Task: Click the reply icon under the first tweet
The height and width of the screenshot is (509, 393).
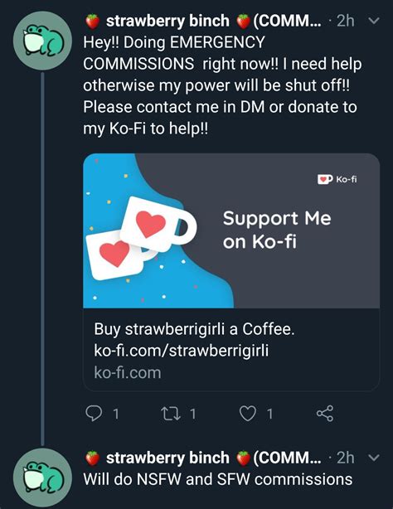Action: pos(94,414)
